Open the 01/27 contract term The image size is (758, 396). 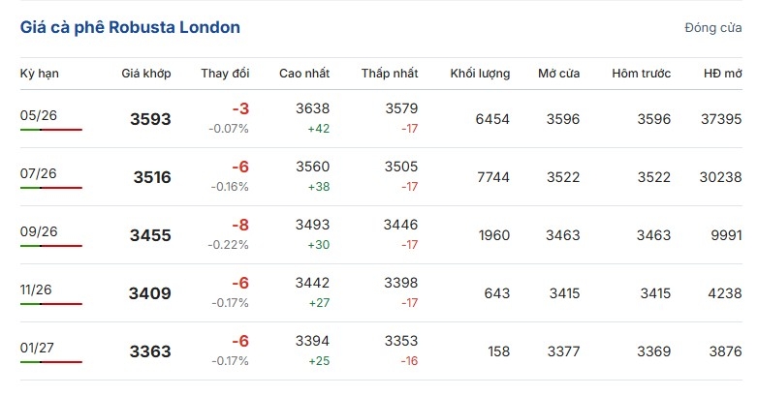pos(39,348)
